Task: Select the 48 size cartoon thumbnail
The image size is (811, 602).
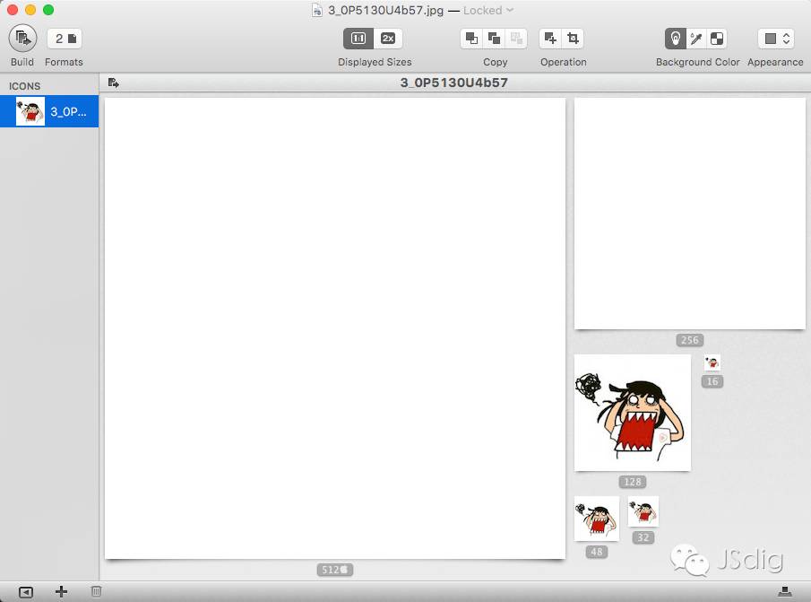Action: (x=597, y=519)
